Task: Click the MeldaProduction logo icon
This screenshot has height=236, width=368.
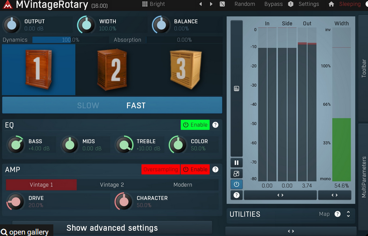Action: (7, 5)
